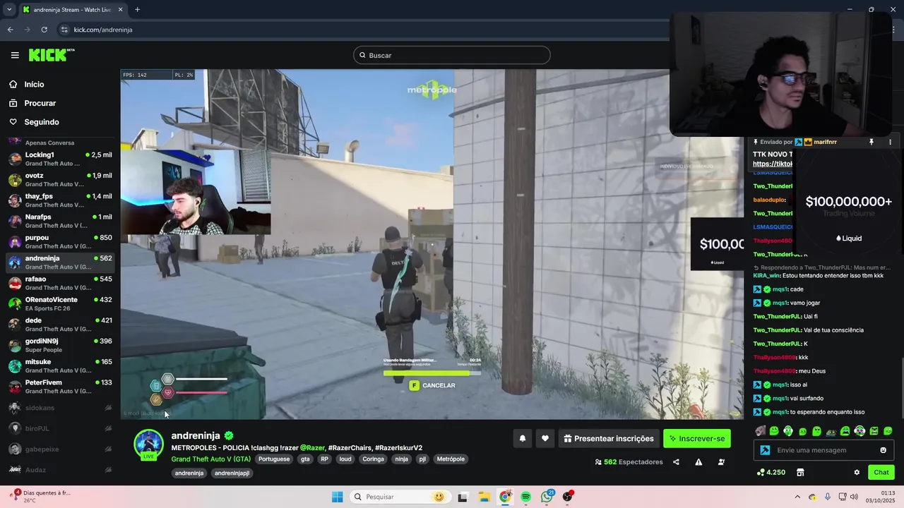Click the Inscrever-se subscribe button

[697, 439]
